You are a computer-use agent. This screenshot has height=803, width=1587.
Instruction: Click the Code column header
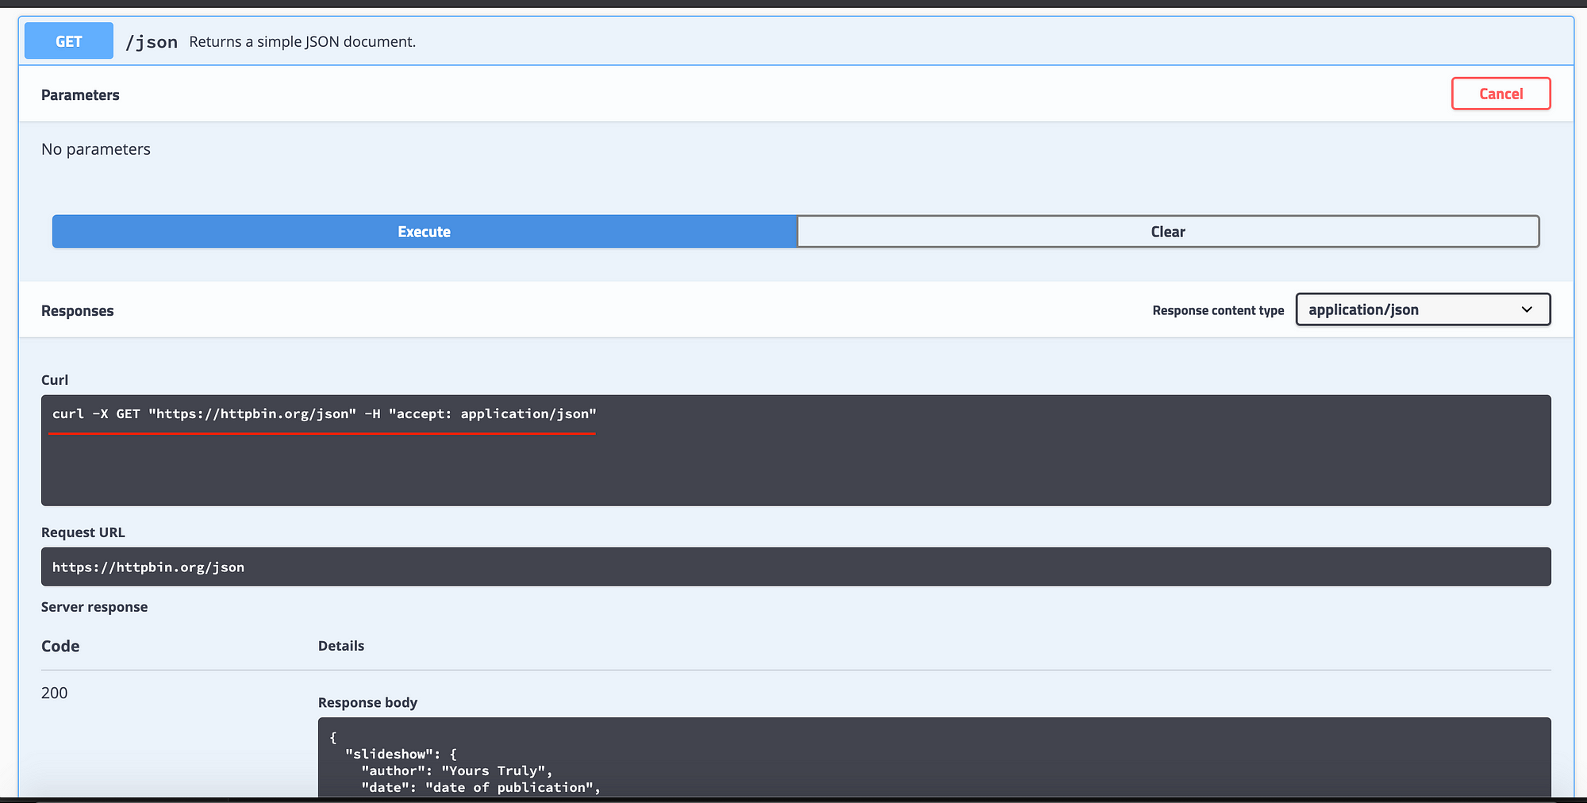coord(60,646)
